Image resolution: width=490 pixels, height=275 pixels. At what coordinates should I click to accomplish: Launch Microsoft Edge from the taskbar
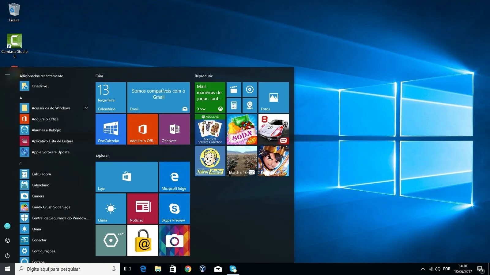[x=143, y=269]
